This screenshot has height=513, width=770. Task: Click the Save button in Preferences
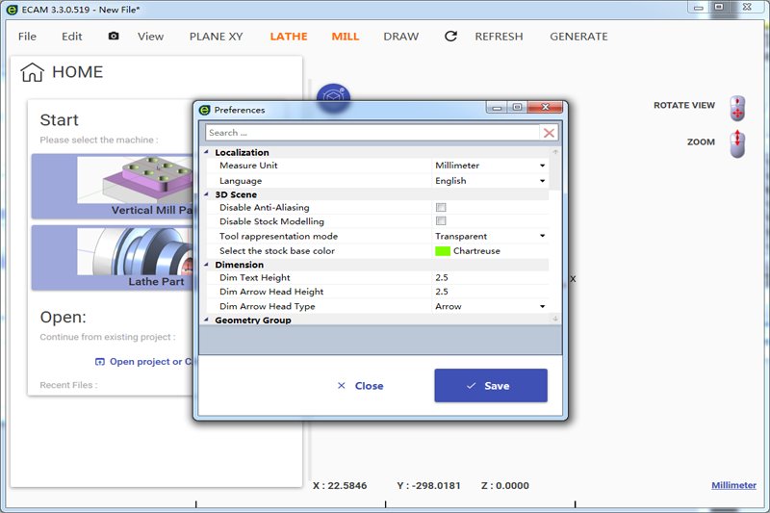(x=491, y=385)
